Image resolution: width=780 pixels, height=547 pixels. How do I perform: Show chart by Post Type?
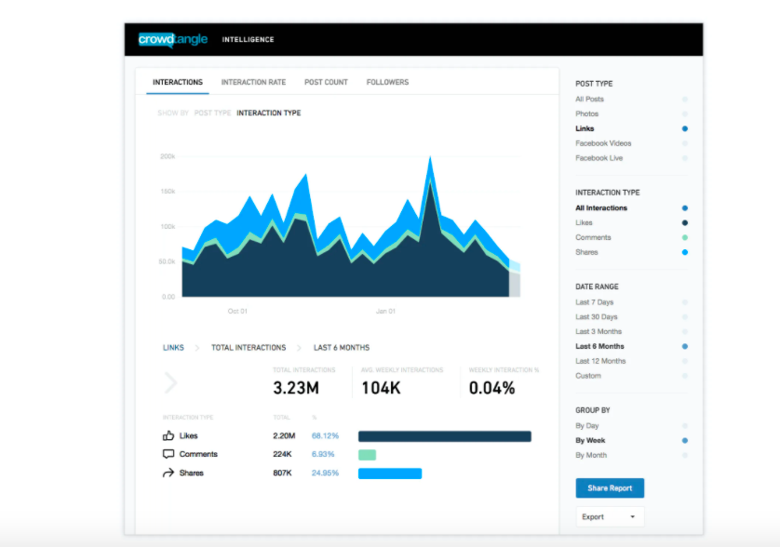pyautogui.click(x=210, y=113)
